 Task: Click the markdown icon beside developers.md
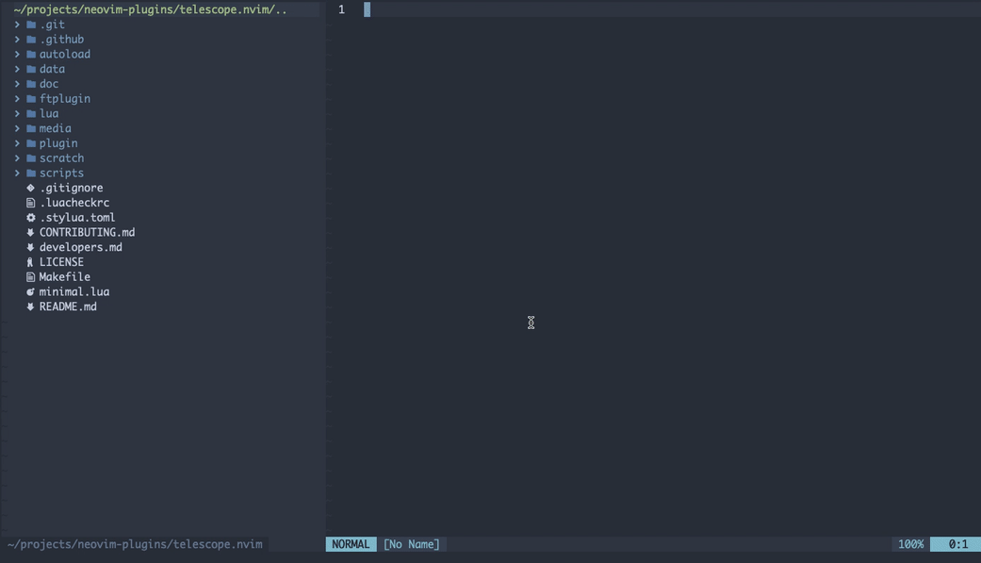point(30,247)
